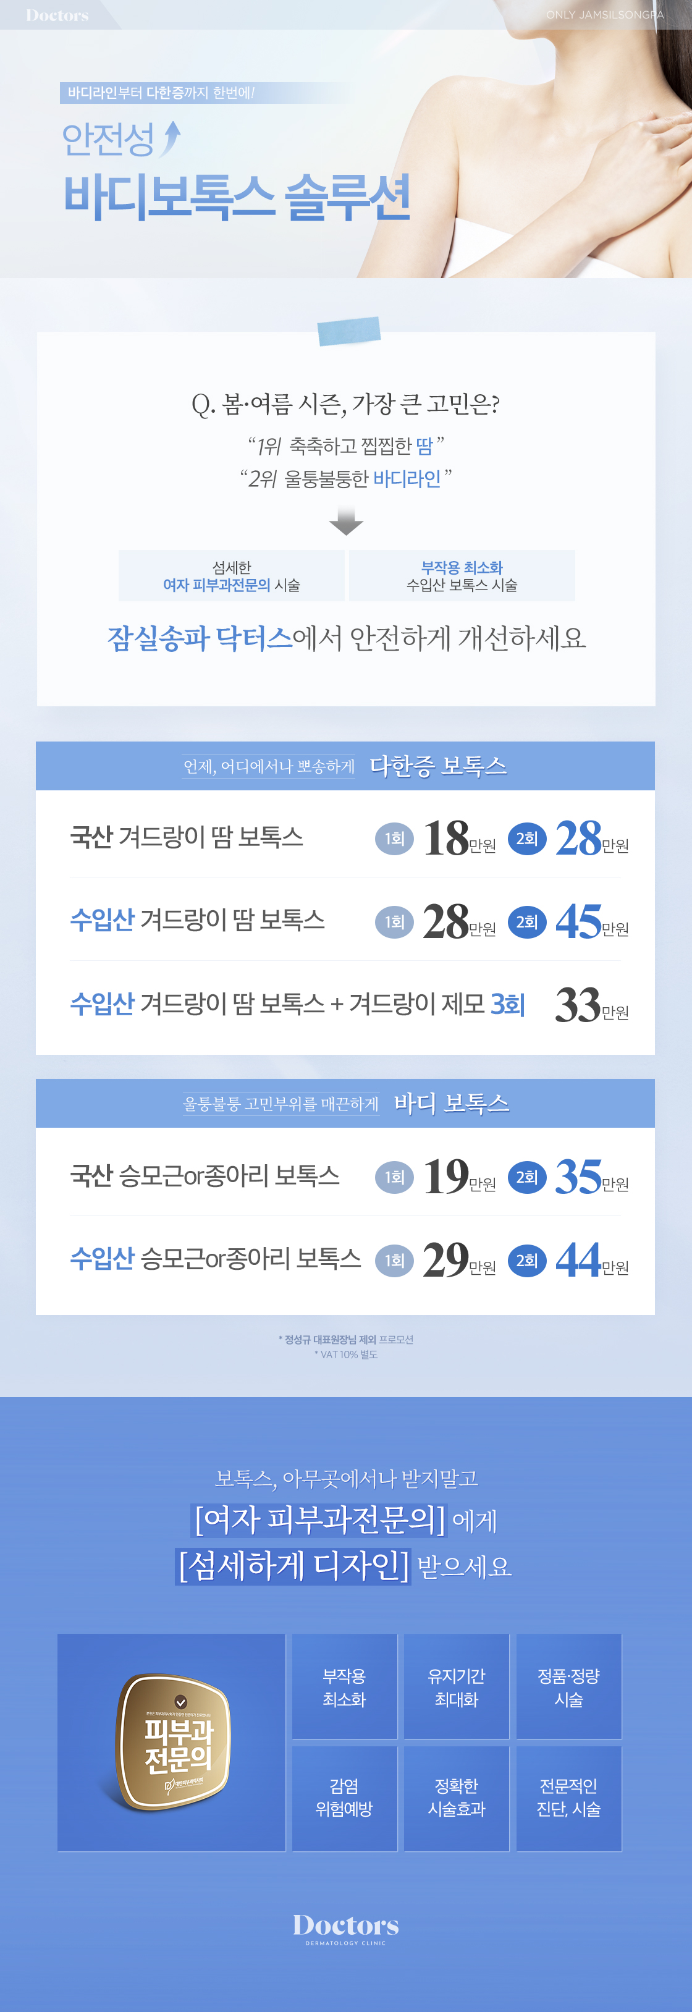Click the blue tape sticker above the question card
692x2012 pixels.
[x=348, y=331]
